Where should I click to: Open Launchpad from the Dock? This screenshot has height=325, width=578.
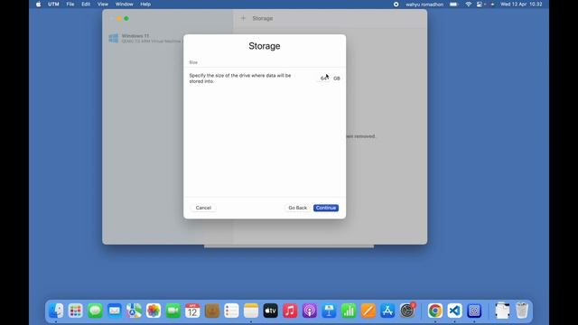[x=76, y=311]
